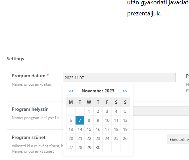189x160 pixels.
Task: Select November 30 in the calendar
Action: [x=98, y=147]
